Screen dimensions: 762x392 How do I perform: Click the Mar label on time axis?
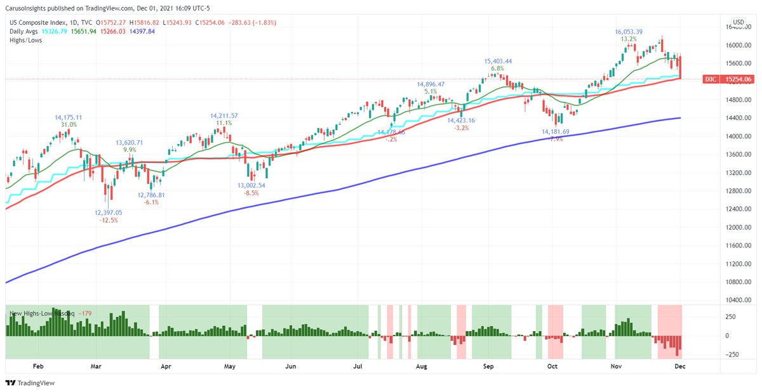point(97,367)
